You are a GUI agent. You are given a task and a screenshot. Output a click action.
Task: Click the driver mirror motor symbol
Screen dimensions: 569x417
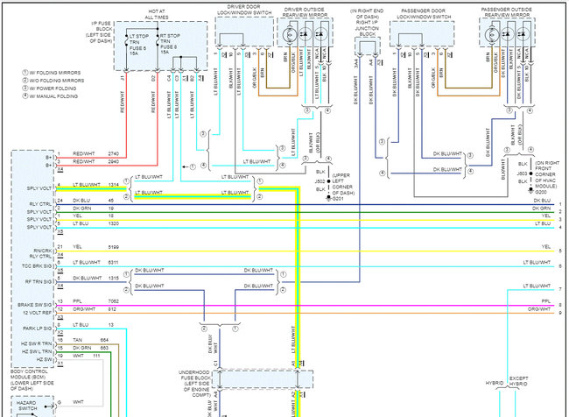coord(290,35)
